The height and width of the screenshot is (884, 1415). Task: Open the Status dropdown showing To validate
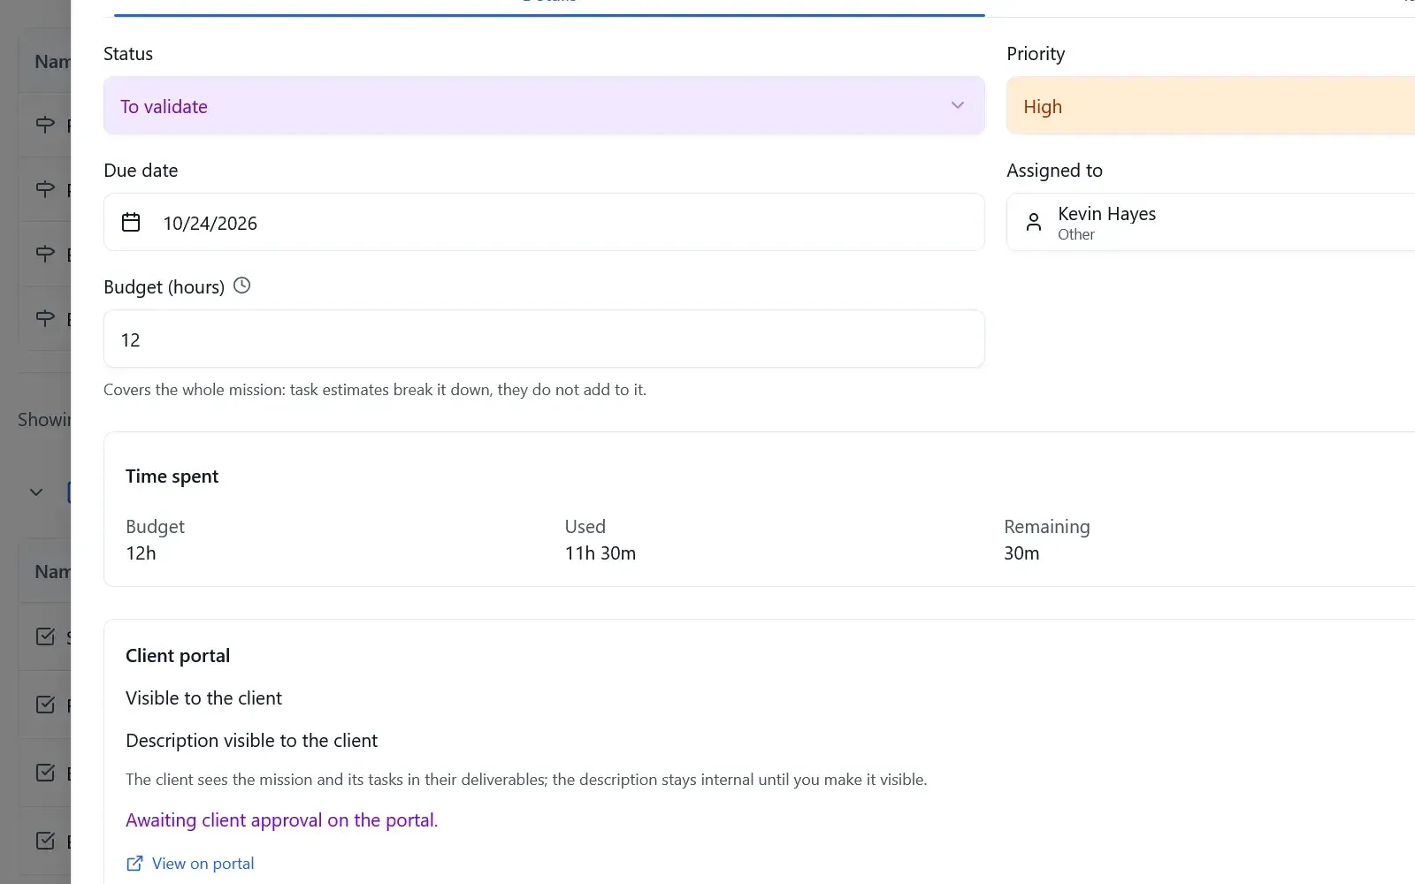pos(544,106)
